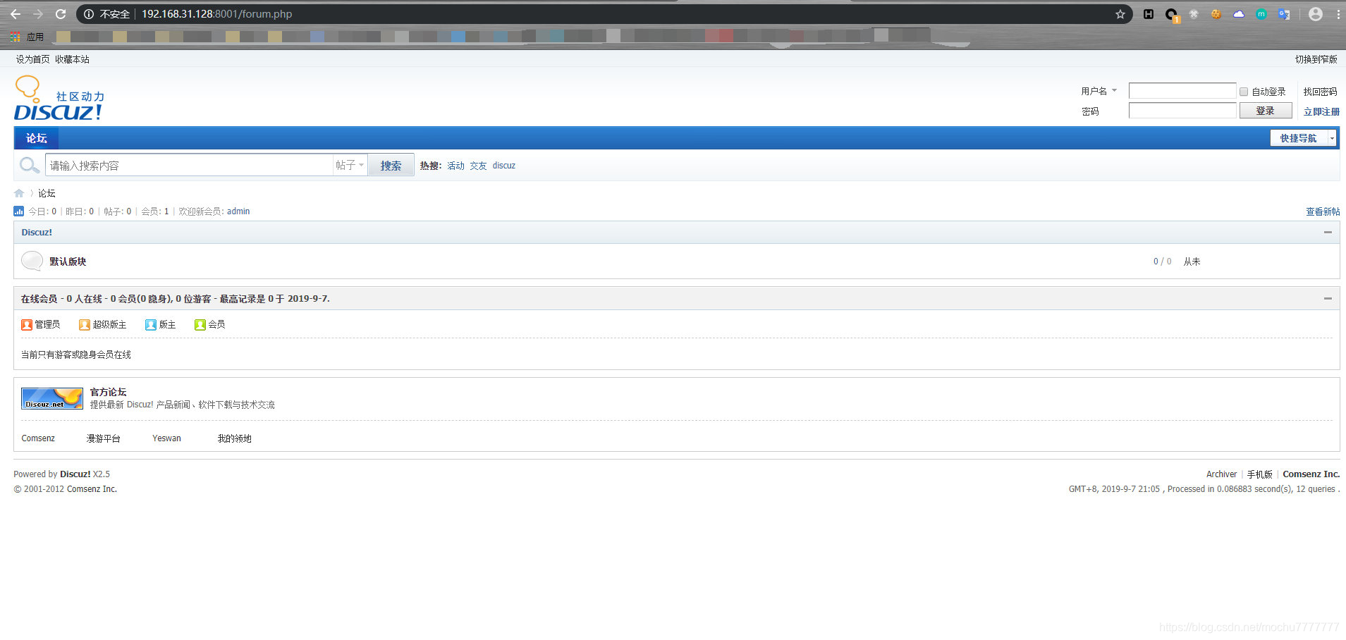Click the default board speech bubble icon

[32, 261]
